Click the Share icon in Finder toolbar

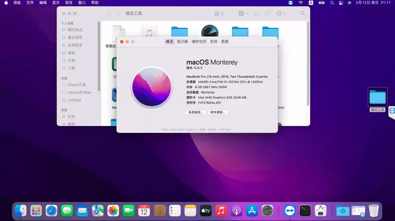(x=257, y=13)
